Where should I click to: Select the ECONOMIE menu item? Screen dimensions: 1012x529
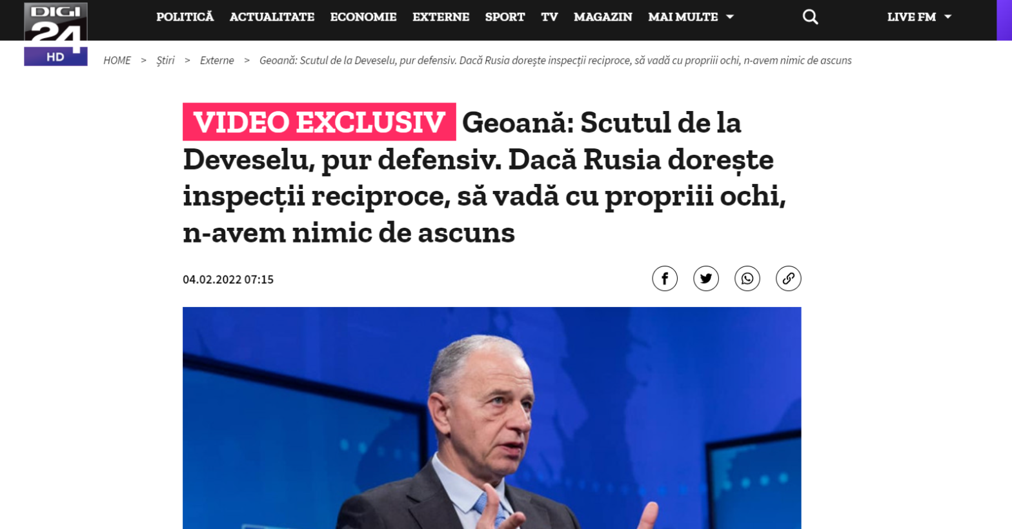(363, 17)
